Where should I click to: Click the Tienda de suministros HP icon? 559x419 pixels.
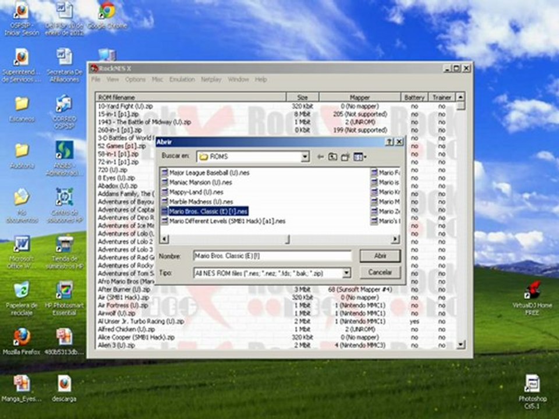65,252
